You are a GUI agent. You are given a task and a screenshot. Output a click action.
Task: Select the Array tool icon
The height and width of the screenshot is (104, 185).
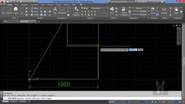pos(45,15)
